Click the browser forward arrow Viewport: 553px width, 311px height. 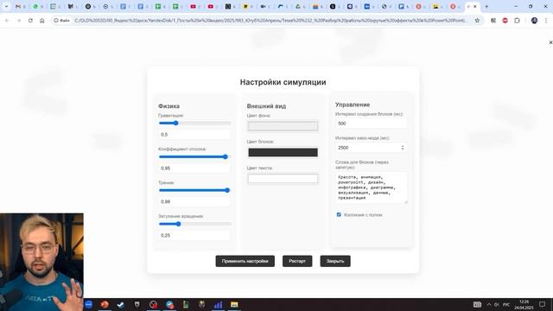19,21
